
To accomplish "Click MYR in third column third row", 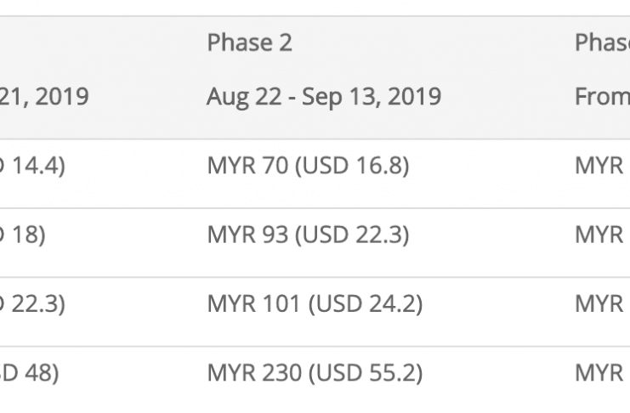I will [599, 303].
